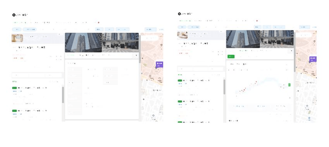Click the red notification dot in right screenshot
This screenshot has width=329, height=147.
[257, 21]
